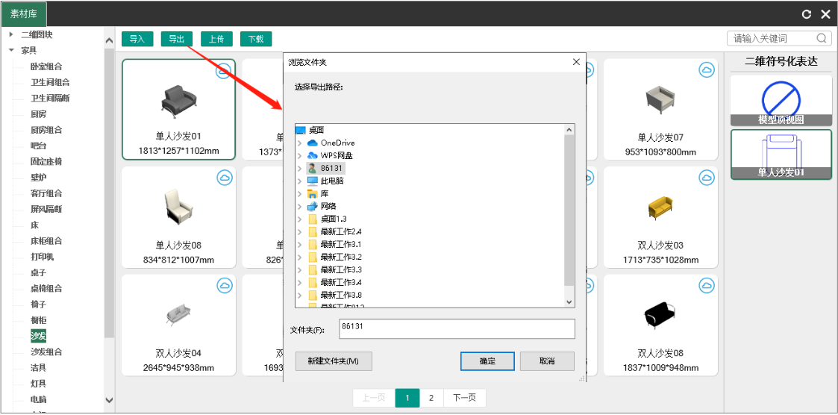Select 最新工作3.8 folder in tree
The image size is (838, 415).
(x=342, y=295)
